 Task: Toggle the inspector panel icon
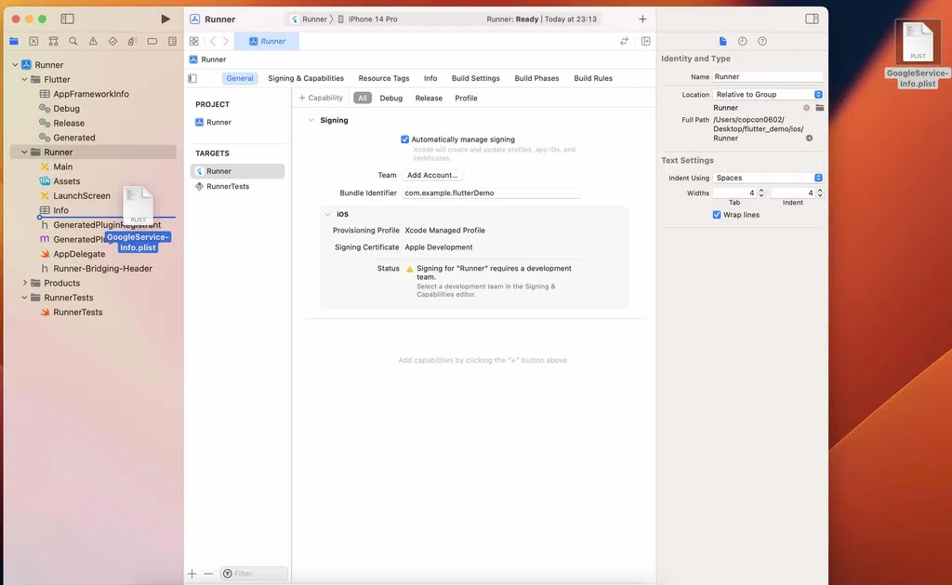tap(812, 19)
